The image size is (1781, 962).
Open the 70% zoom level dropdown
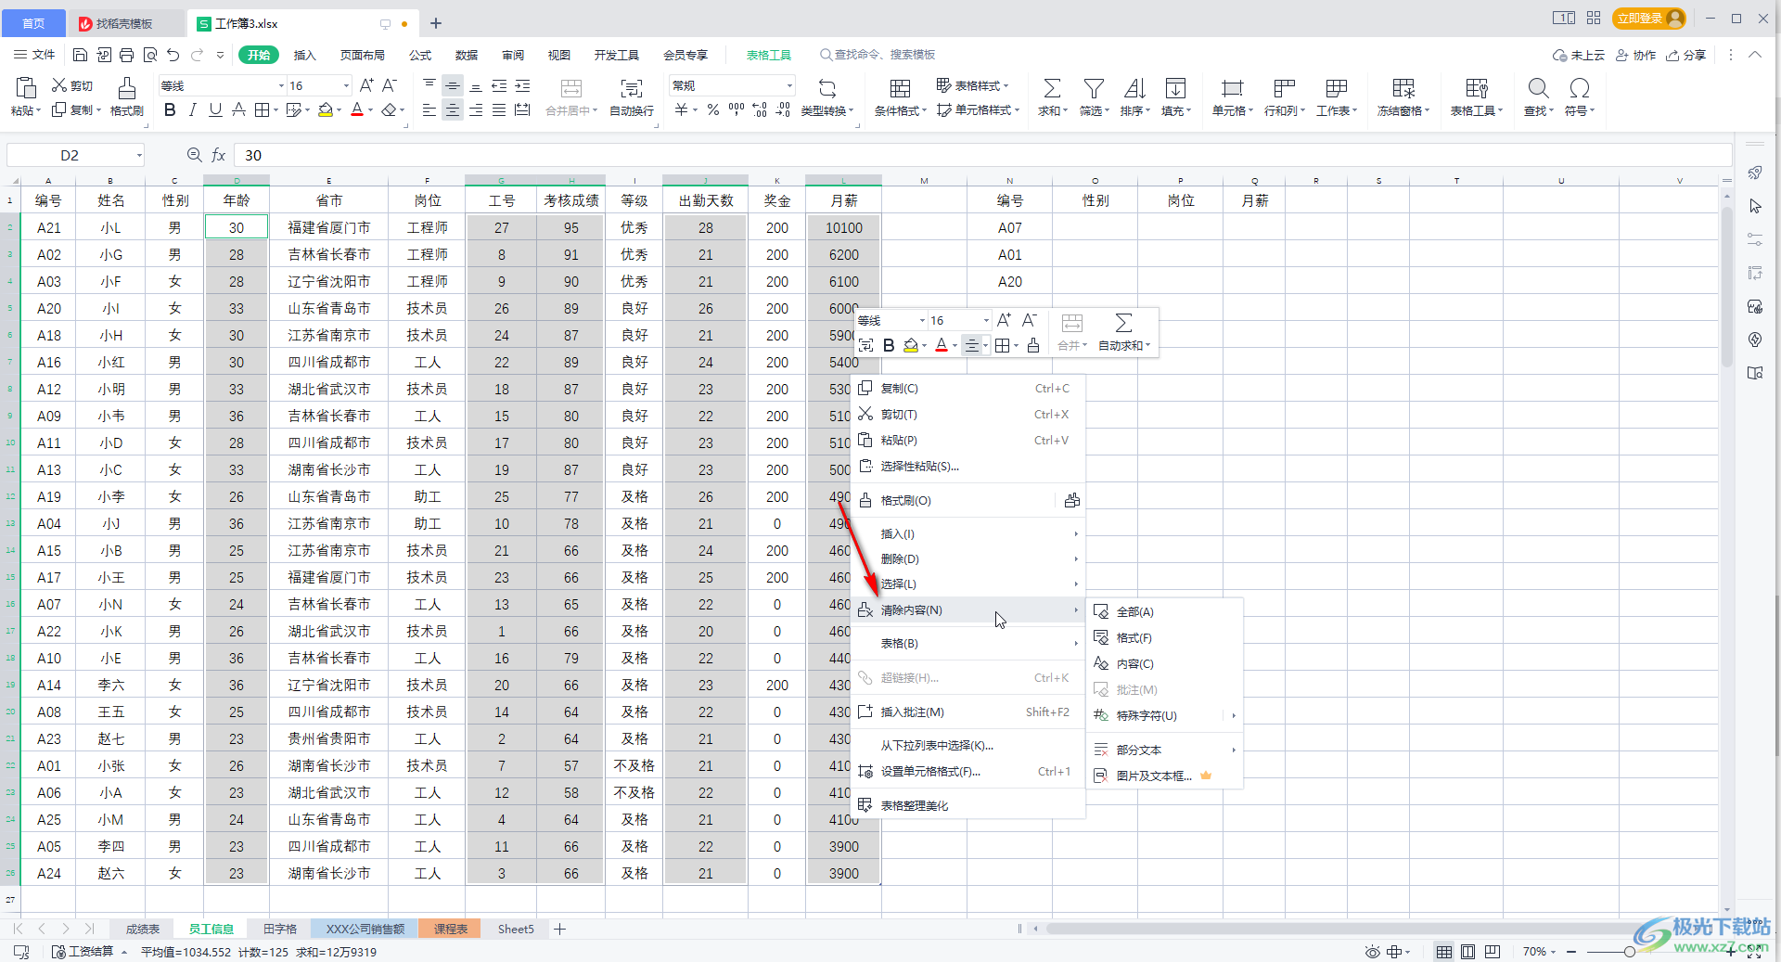tap(1540, 952)
